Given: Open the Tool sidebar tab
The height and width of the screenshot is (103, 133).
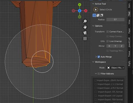Looking at the screenshot, I should tap(129, 14).
